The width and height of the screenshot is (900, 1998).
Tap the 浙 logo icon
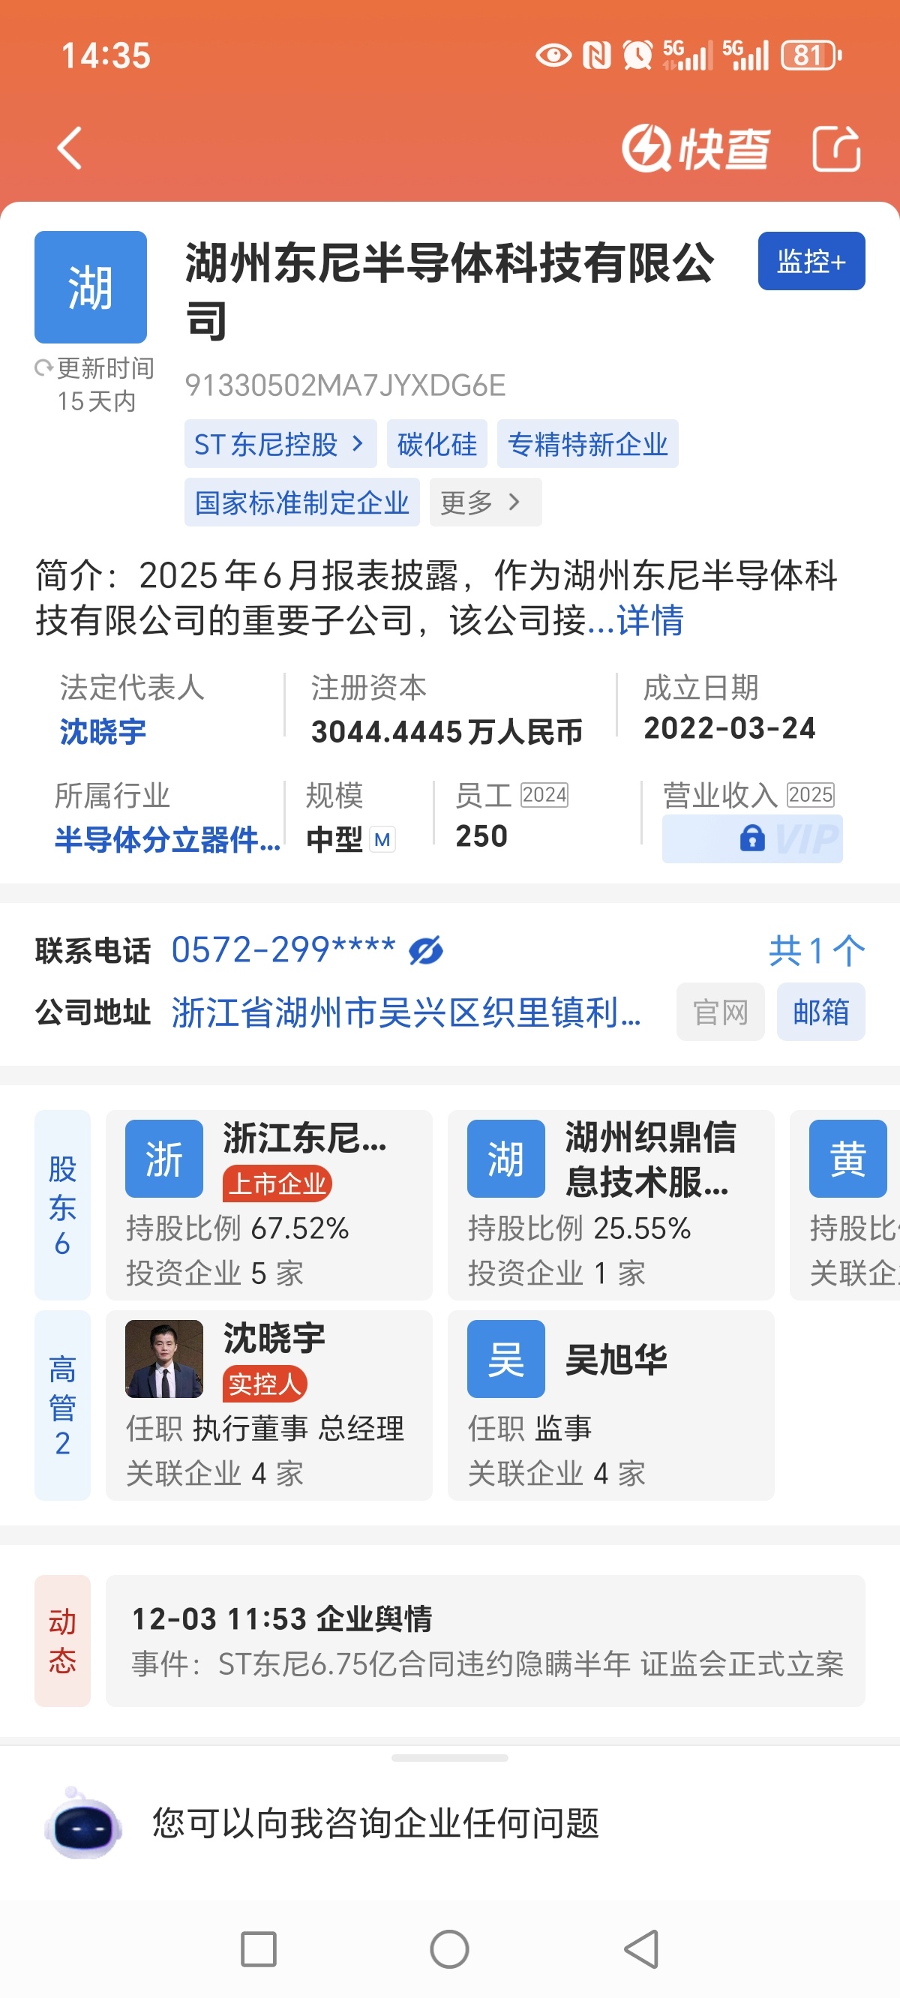tap(164, 1159)
